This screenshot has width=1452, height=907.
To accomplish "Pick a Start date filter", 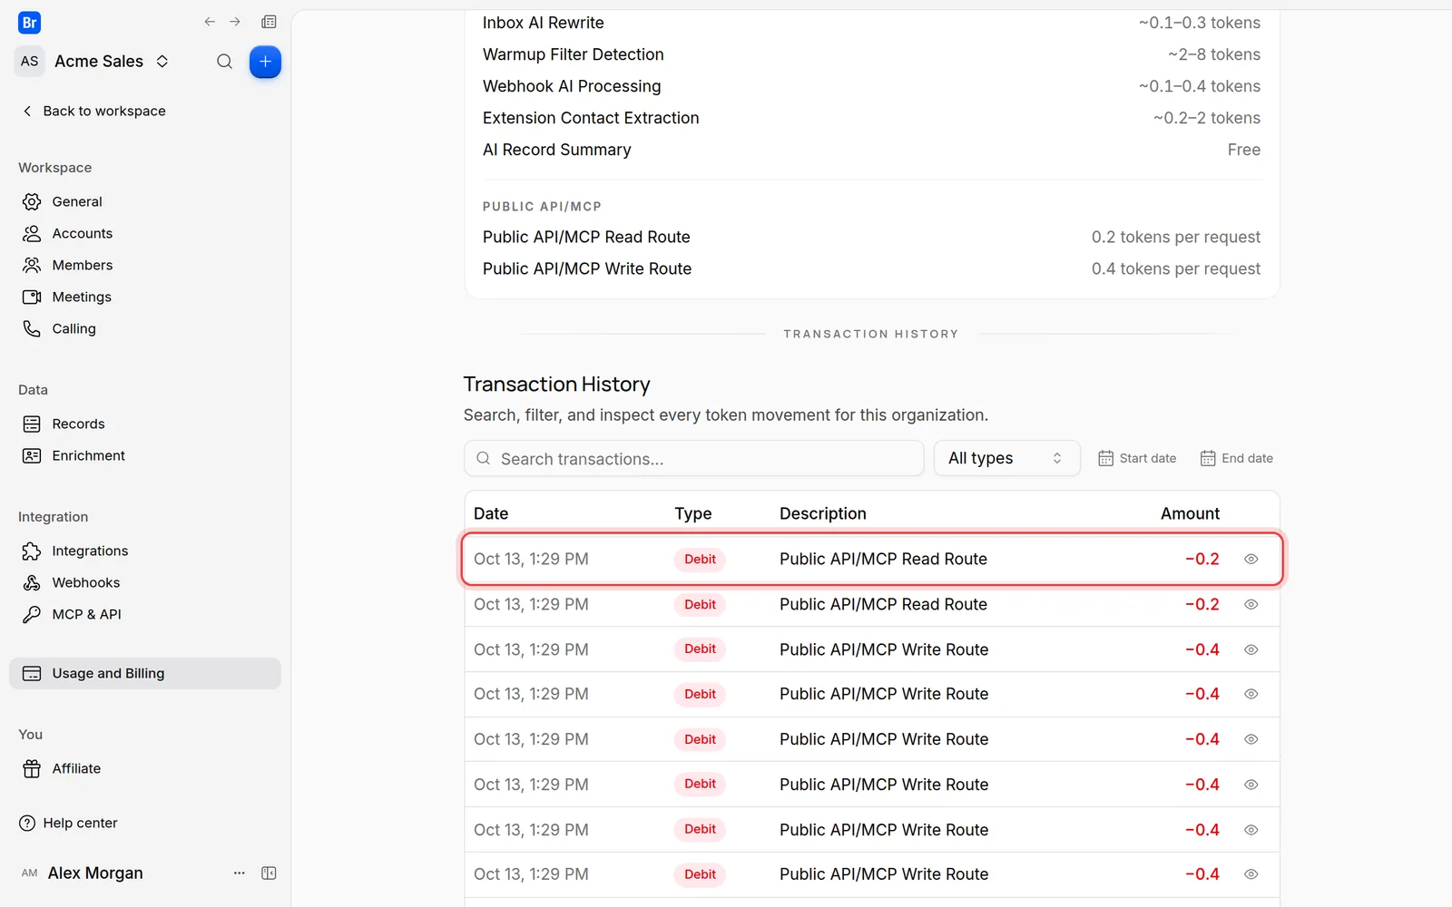I will pos(1137,458).
